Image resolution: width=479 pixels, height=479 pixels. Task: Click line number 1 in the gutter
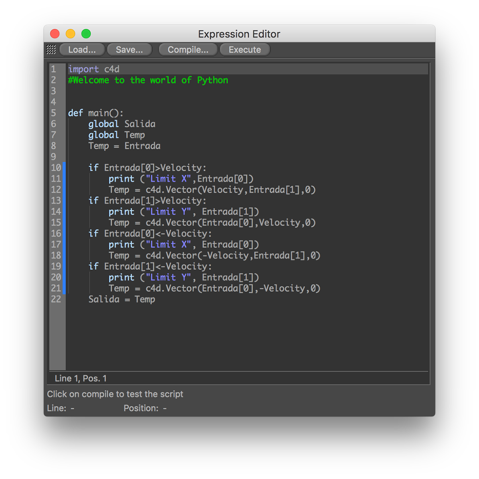(53, 69)
